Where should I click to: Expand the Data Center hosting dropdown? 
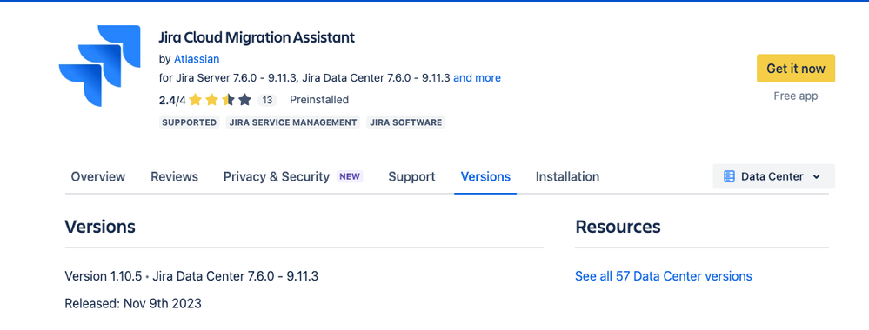pyautogui.click(x=773, y=176)
